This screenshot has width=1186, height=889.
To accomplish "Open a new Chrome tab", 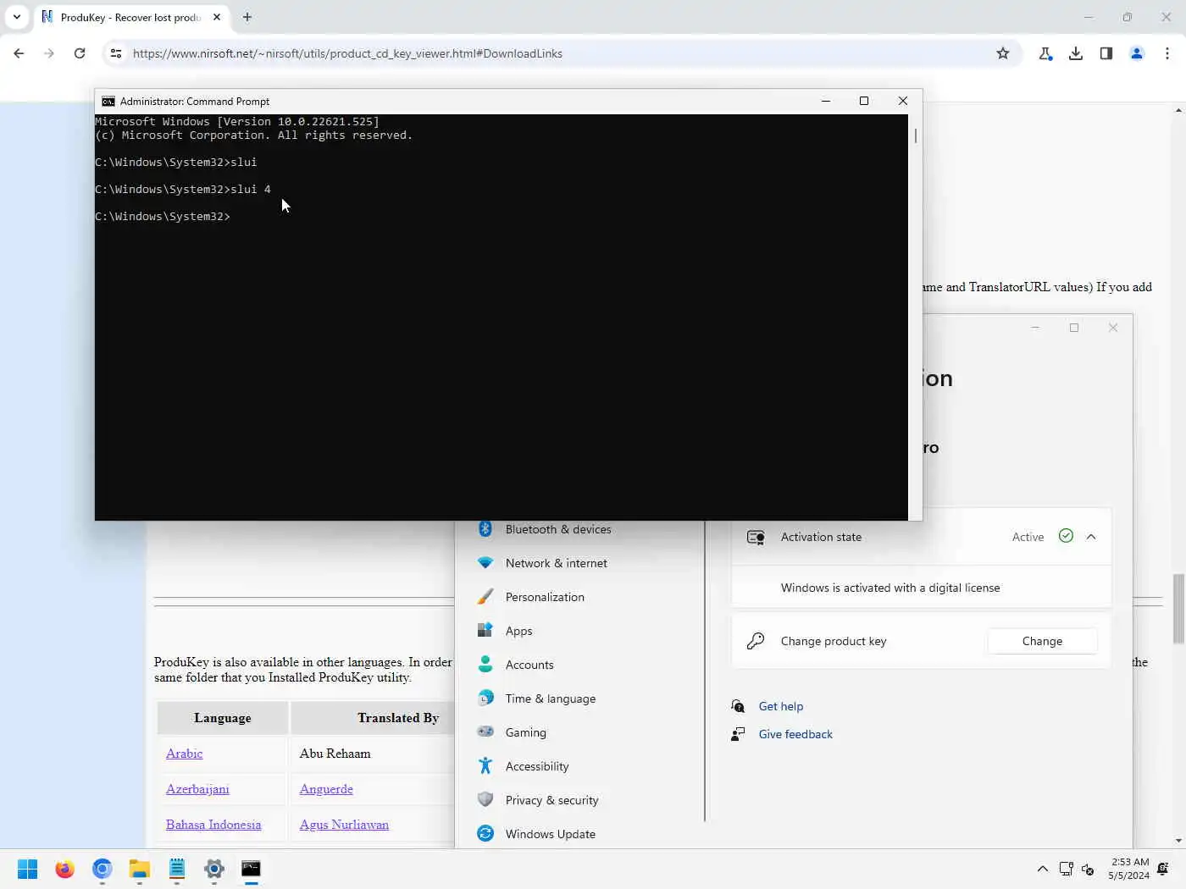I will (247, 17).
